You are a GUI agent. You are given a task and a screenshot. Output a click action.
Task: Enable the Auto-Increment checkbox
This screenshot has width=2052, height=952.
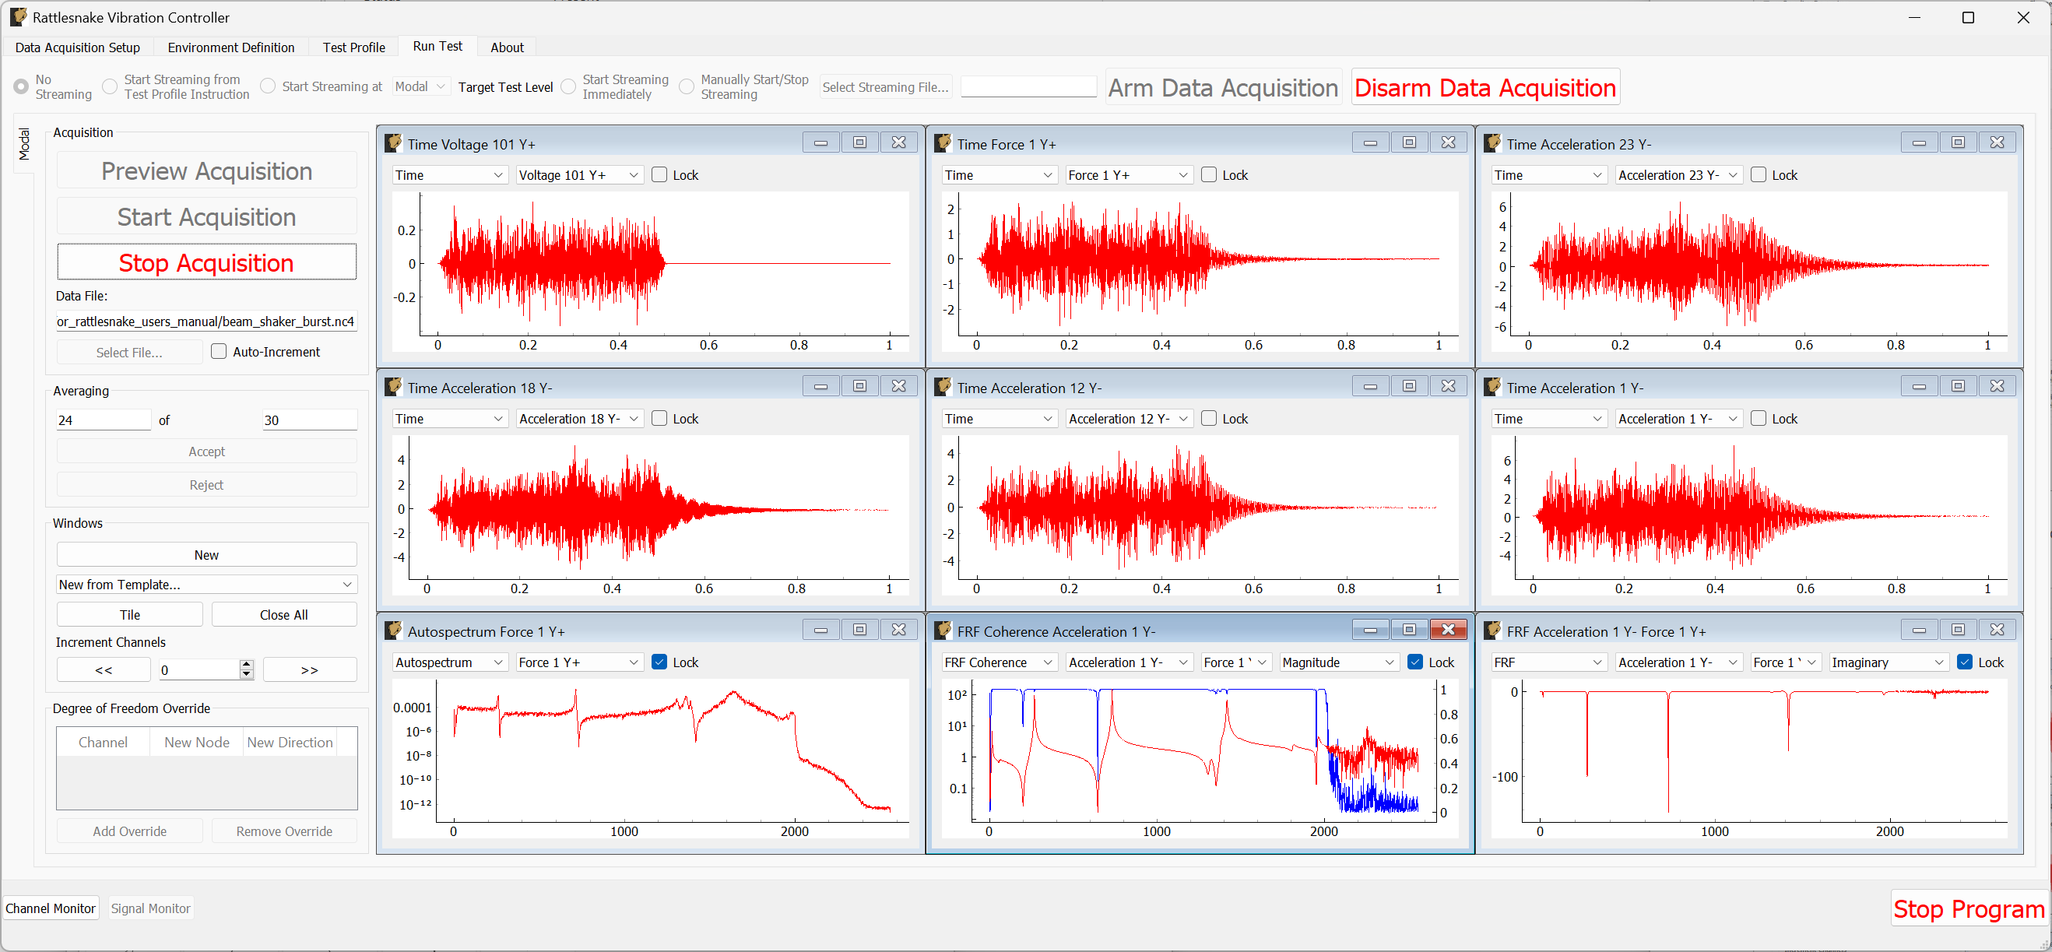pyautogui.click(x=218, y=351)
